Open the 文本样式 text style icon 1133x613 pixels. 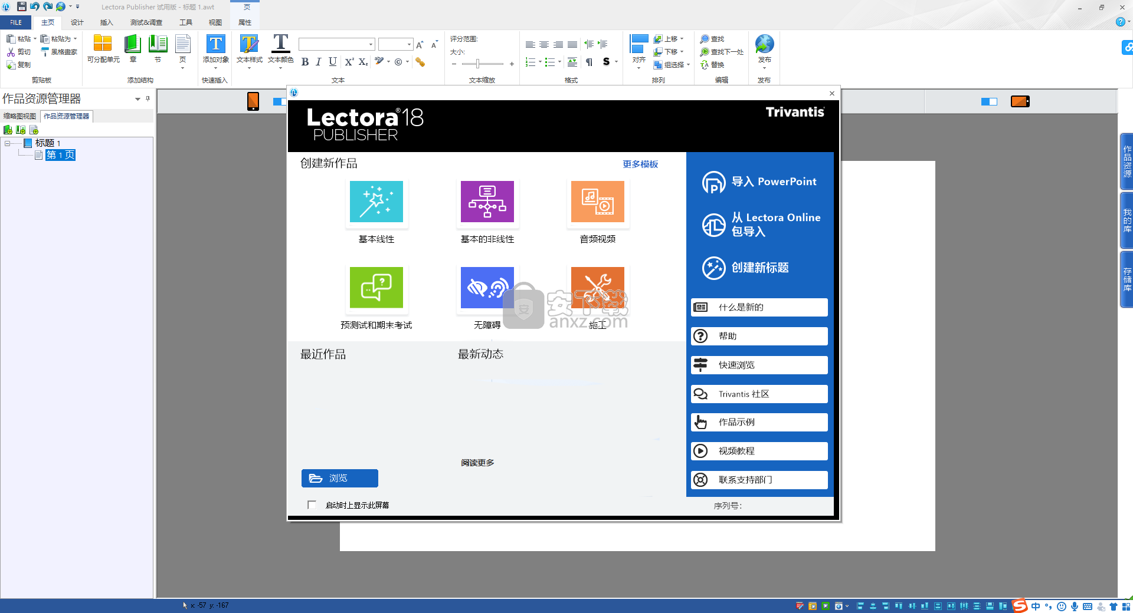click(249, 44)
